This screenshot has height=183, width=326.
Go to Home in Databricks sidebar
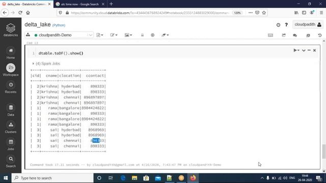pos(11,53)
